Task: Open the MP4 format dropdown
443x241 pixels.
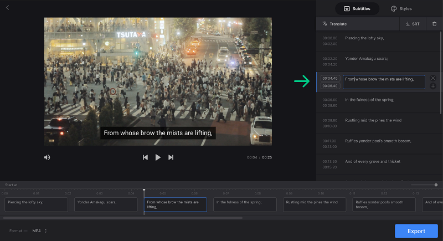Action: (x=39, y=231)
